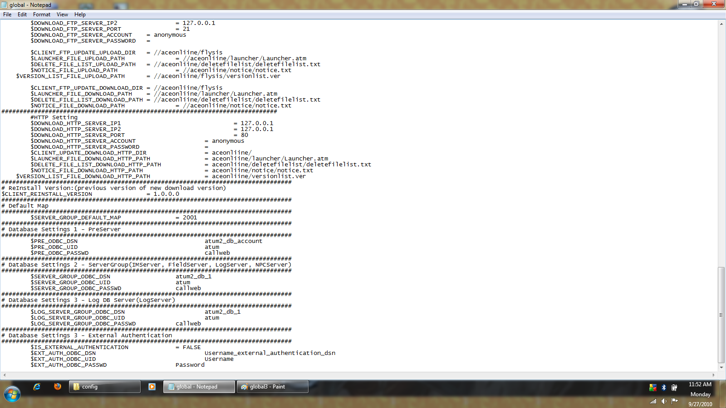Switch to global3 - Paint window

(272, 387)
